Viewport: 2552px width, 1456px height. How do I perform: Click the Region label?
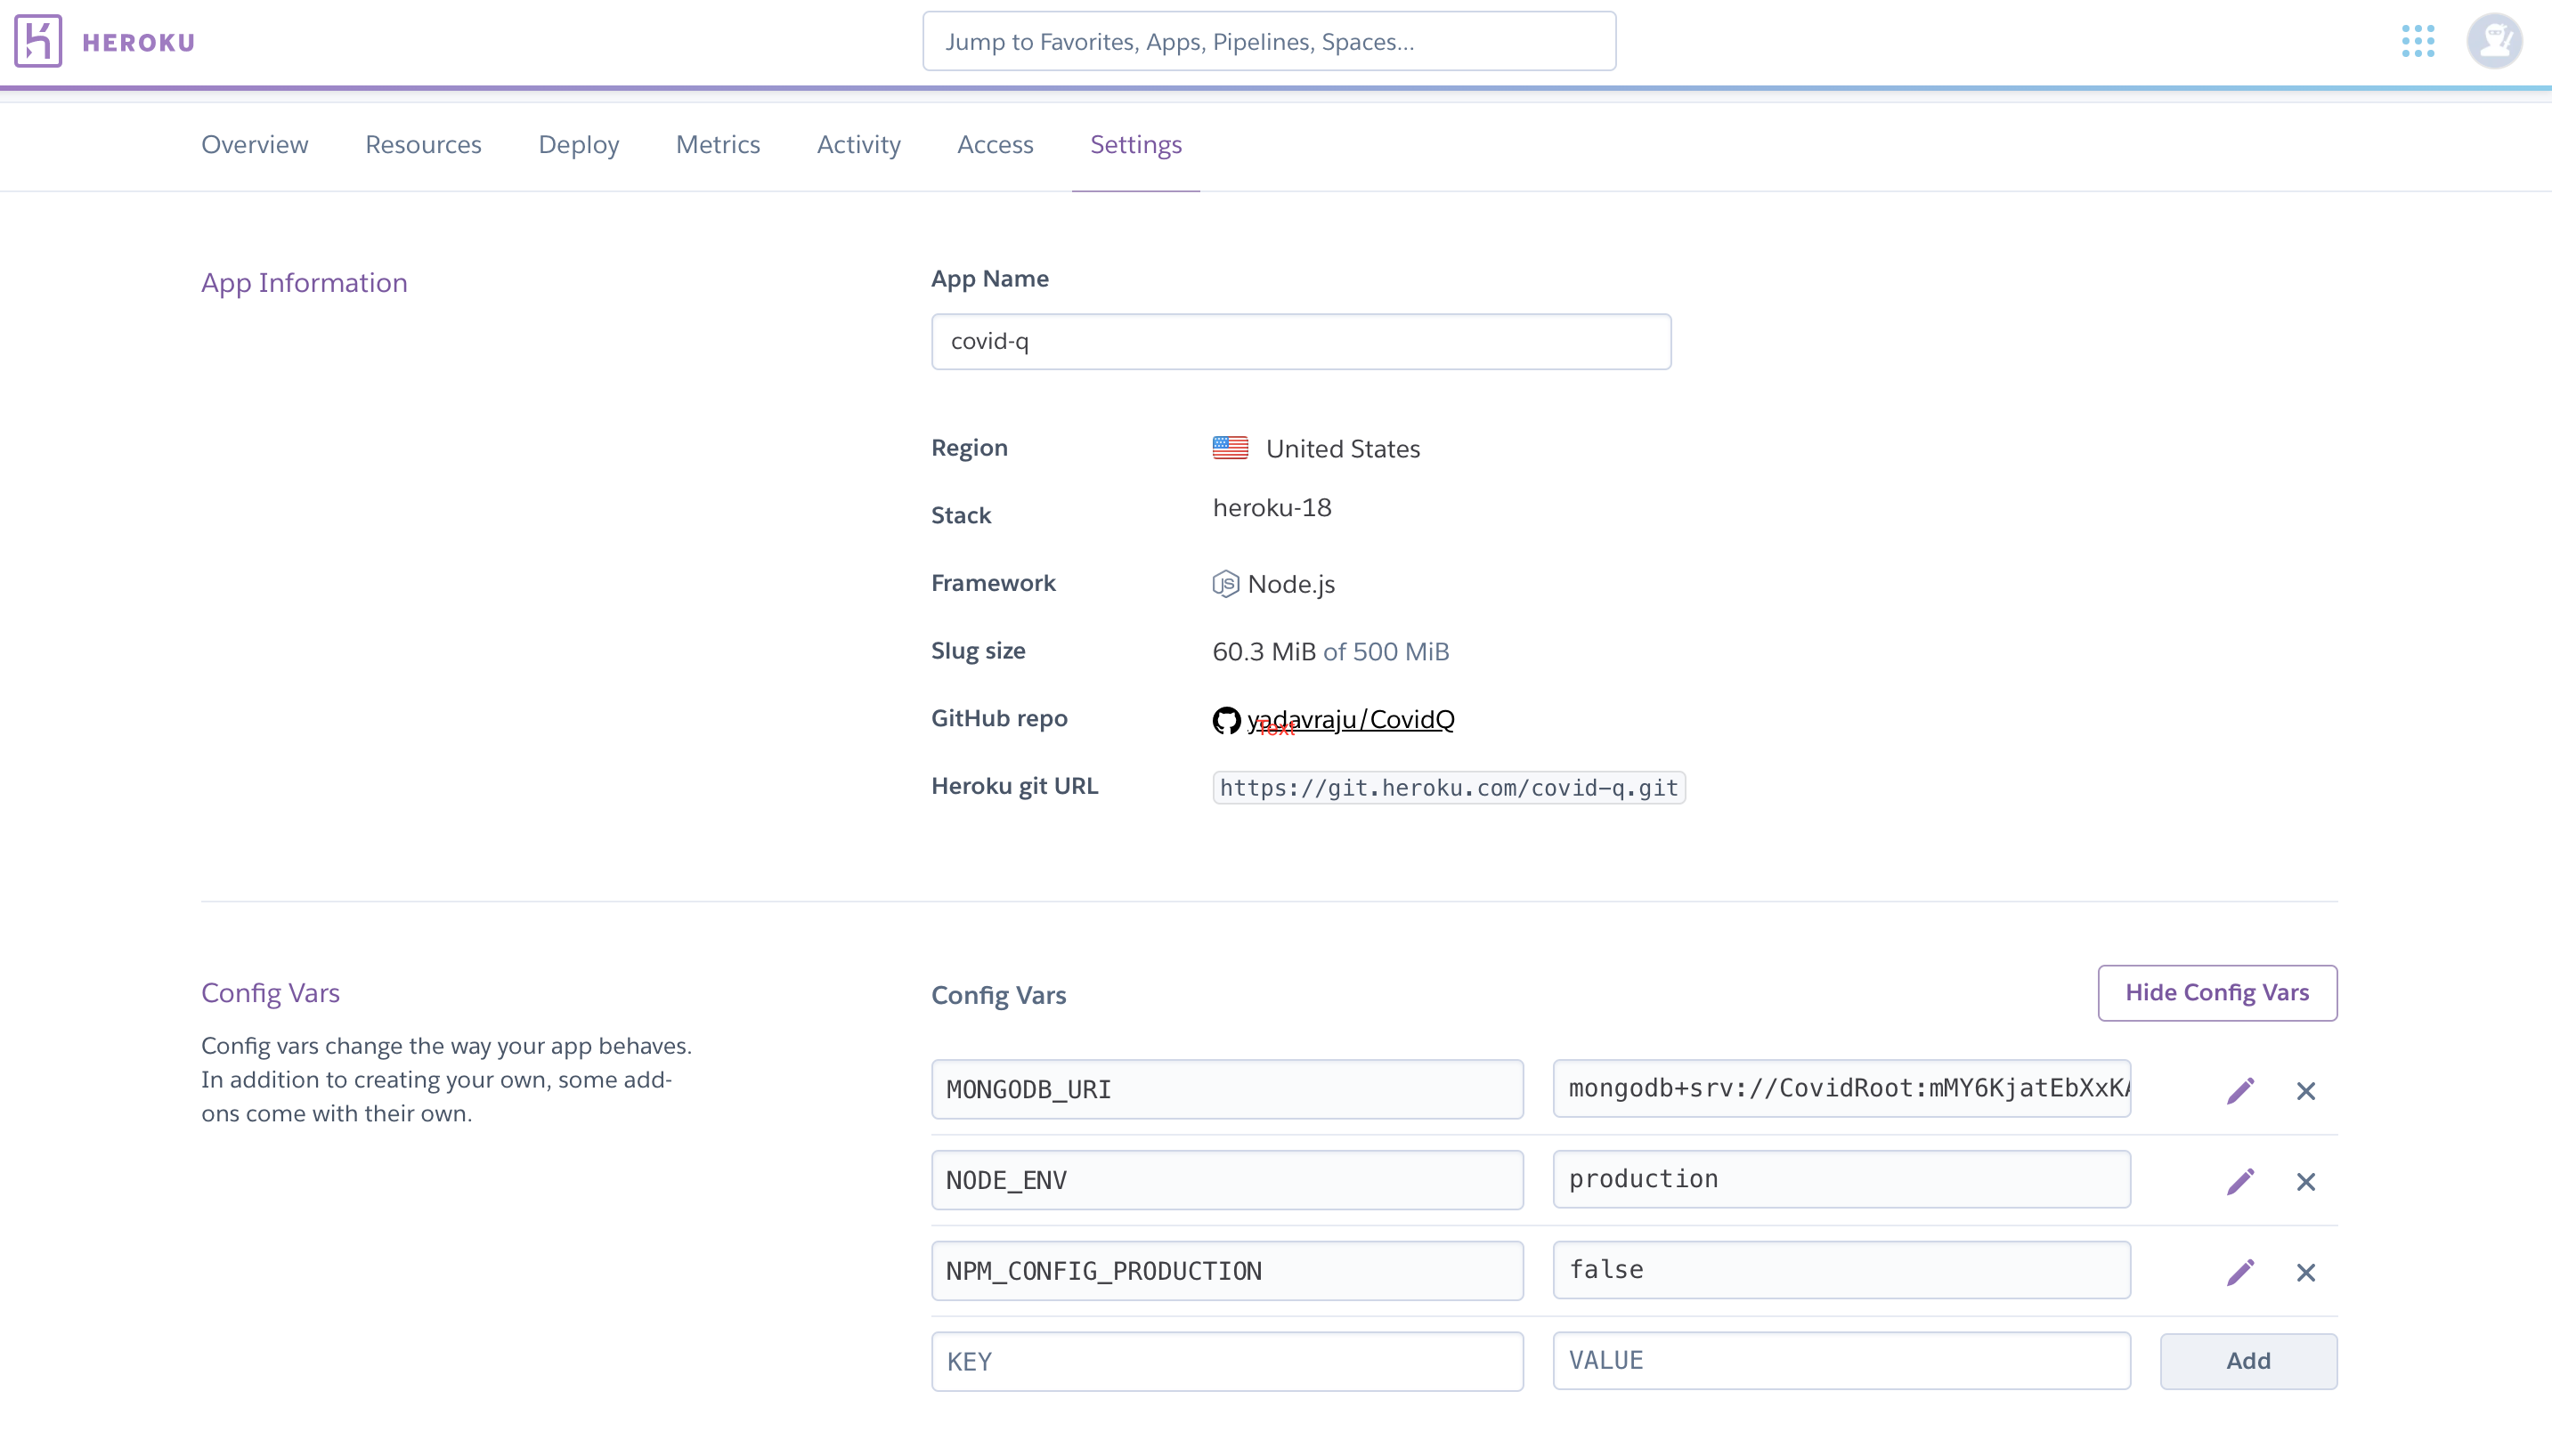coord(970,448)
